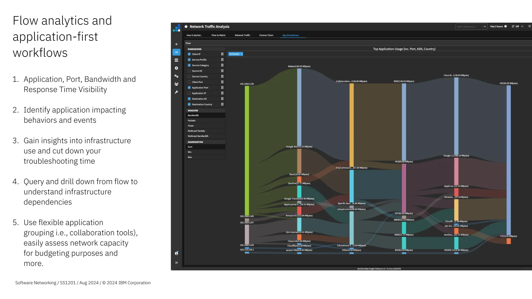Click the grip handle for Client Port
The height and width of the screenshot is (299, 532).
coord(222,82)
